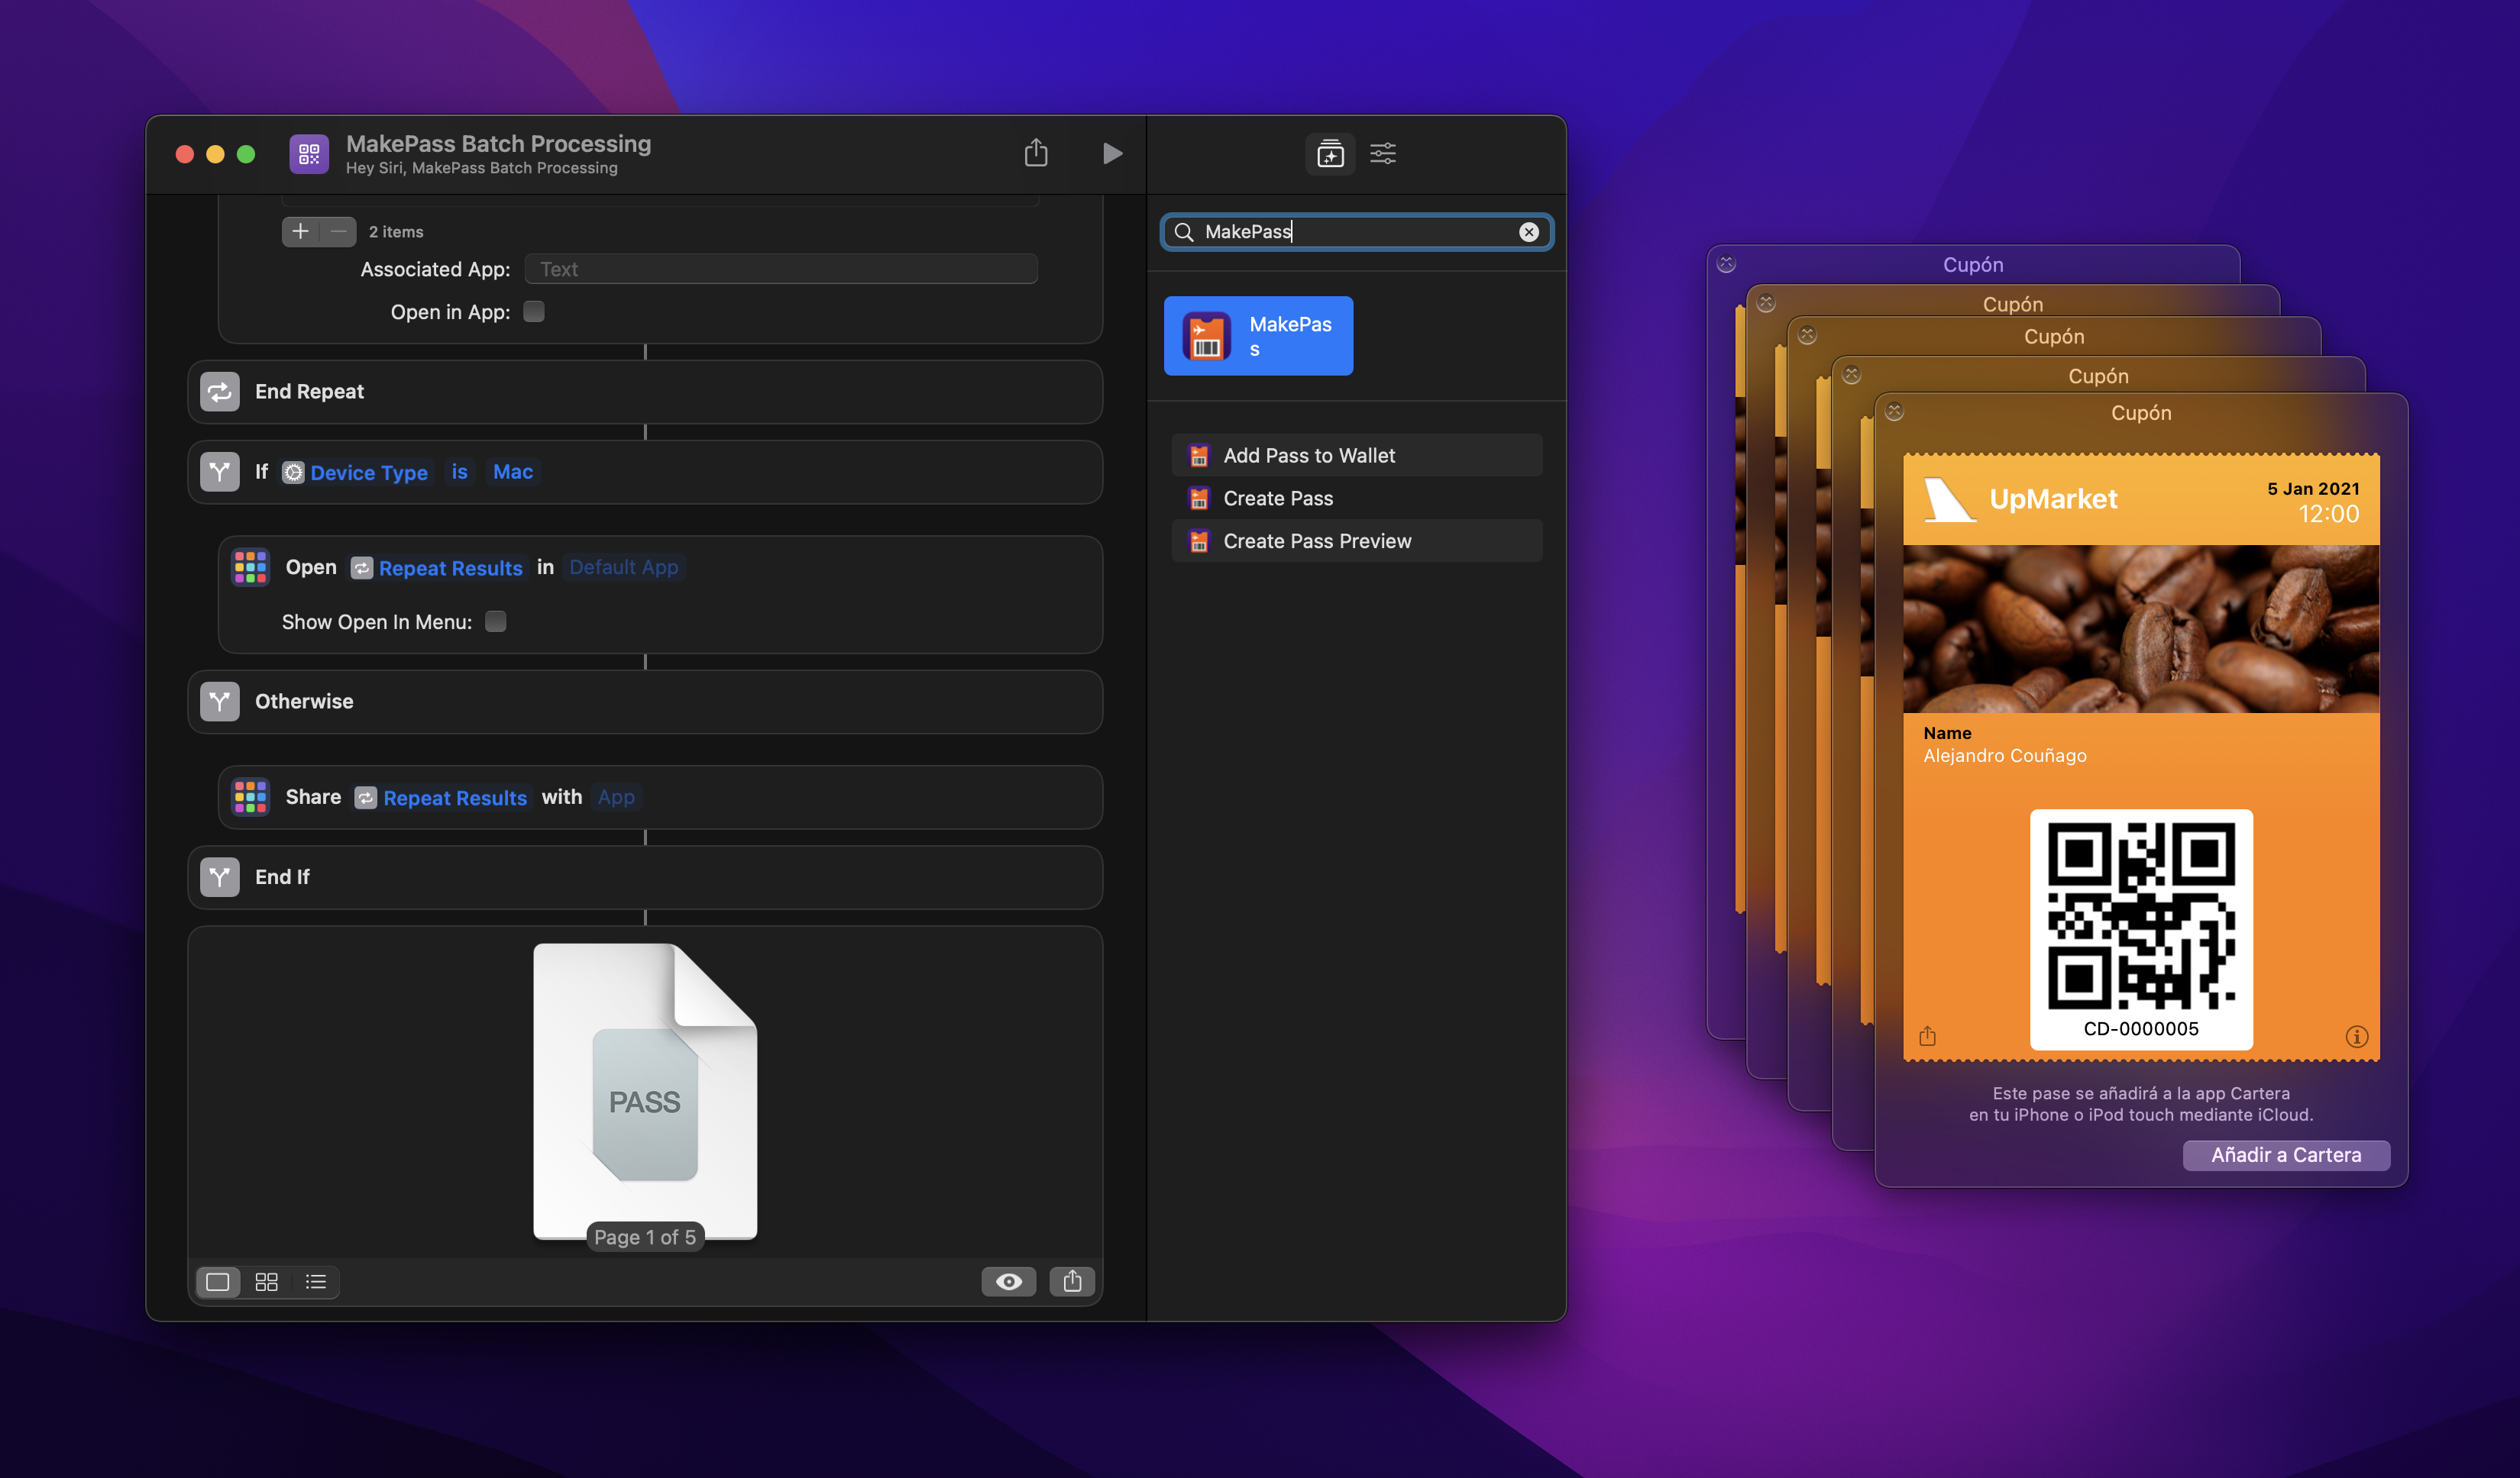Close the rearmost Cupón window
This screenshot has width=2520, height=1478.
[x=1726, y=264]
